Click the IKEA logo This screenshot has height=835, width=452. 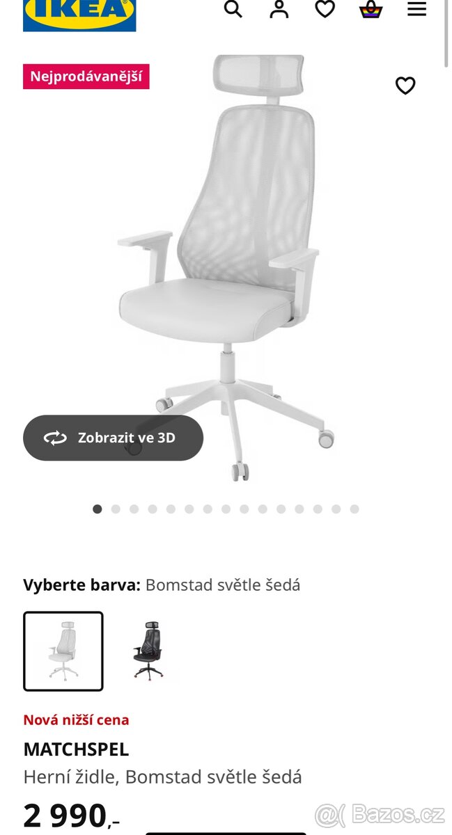pos(79,15)
